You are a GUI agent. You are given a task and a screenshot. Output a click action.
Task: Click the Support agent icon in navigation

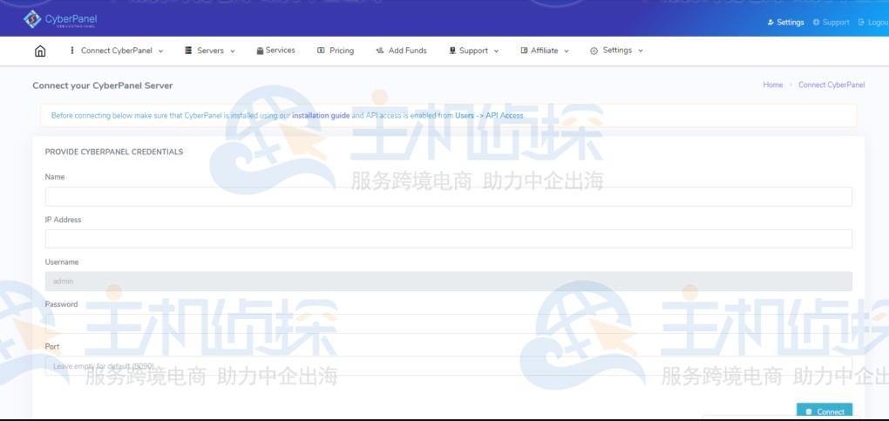pyautogui.click(x=452, y=51)
